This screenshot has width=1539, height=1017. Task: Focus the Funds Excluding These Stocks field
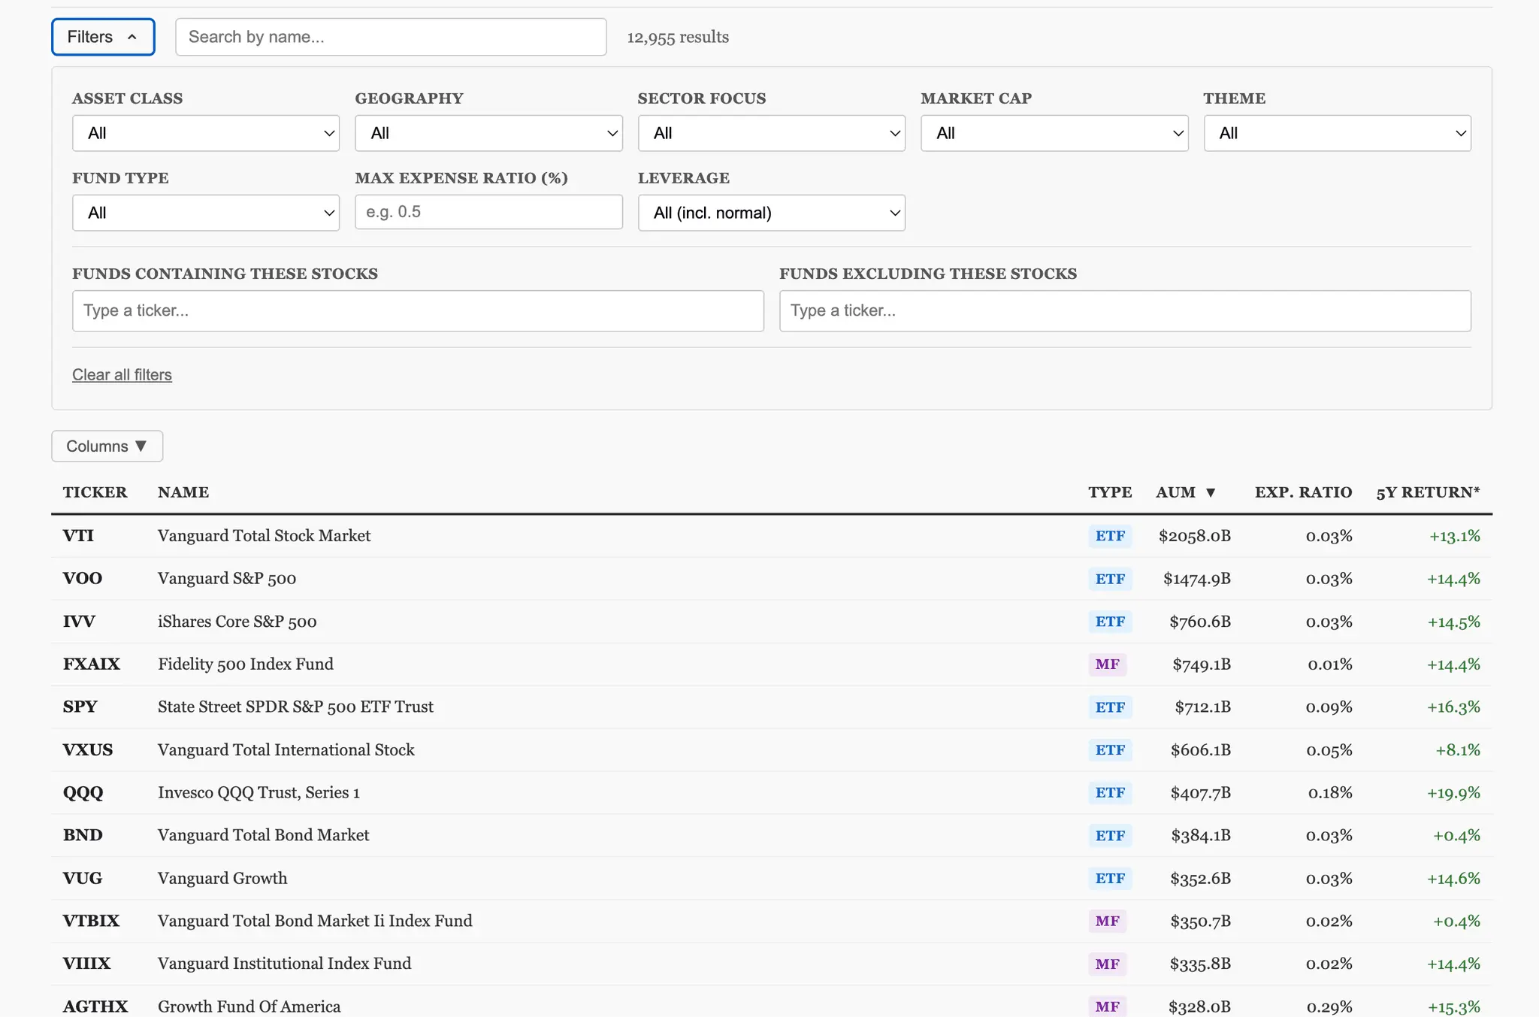[x=1125, y=310]
